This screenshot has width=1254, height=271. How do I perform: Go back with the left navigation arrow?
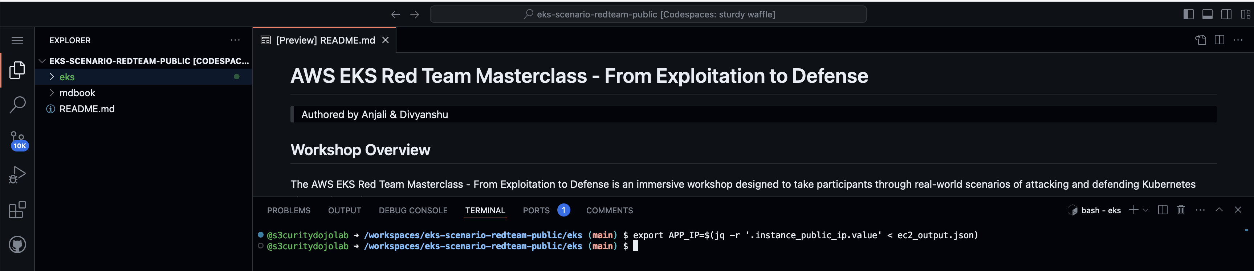click(x=395, y=15)
